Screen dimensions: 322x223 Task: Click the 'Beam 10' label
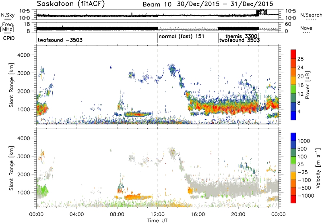click(x=157, y=4)
